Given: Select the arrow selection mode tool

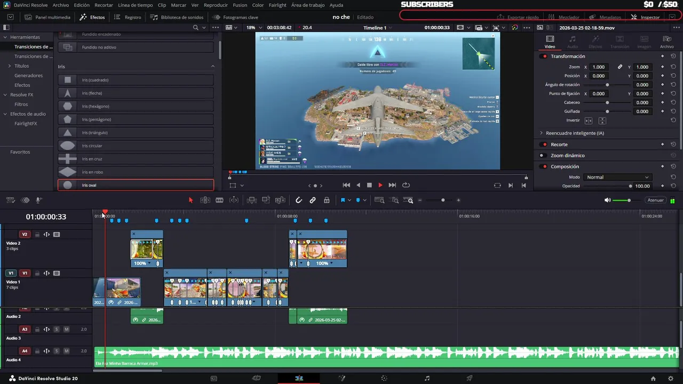Looking at the screenshot, I should coord(190,200).
